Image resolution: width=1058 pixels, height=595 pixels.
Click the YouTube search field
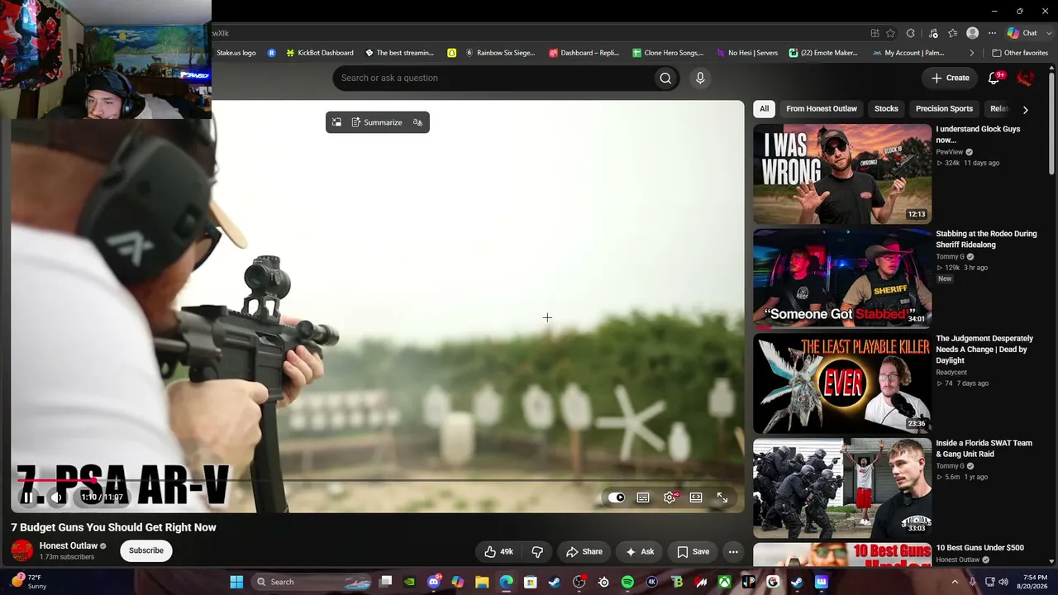point(493,78)
